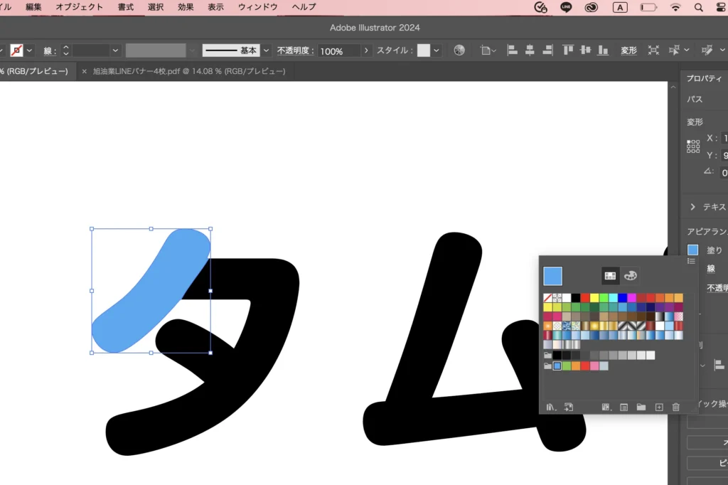Click the horizontal align left icon
Viewport: 728px width, 485px height.
[512, 50]
